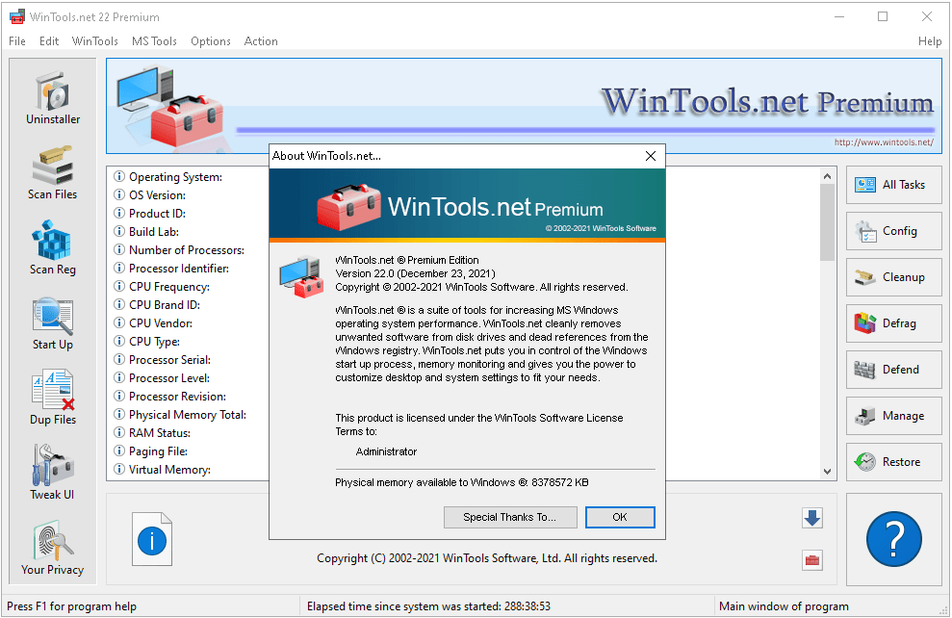The width and height of the screenshot is (952, 618).
Task: Select the Number of Processors row
Action: pyautogui.click(x=179, y=249)
